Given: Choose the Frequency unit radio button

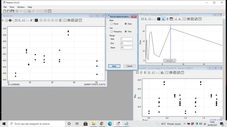Looking at the screenshot, I should [x=112, y=32].
